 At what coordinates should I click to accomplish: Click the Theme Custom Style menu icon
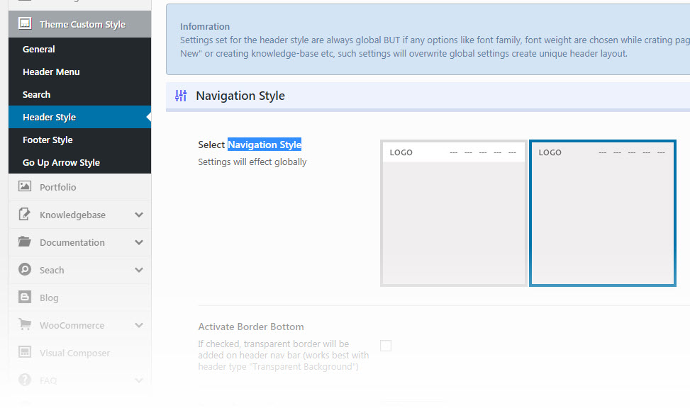25,24
